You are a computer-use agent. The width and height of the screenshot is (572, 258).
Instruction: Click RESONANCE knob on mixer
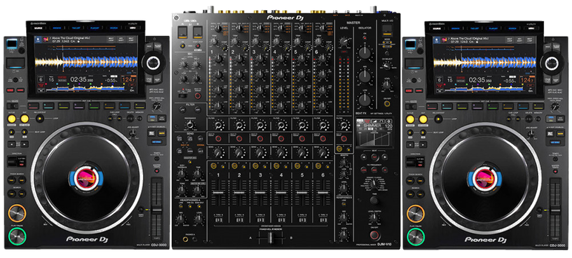[189, 126]
